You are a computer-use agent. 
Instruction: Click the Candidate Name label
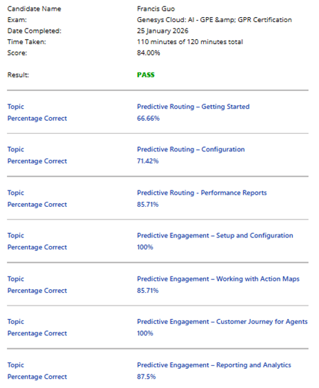click(x=34, y=9)
